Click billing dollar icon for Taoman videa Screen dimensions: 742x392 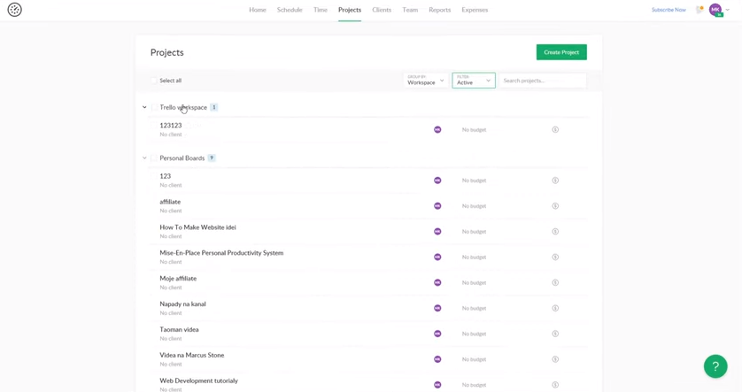pos(555,334)
